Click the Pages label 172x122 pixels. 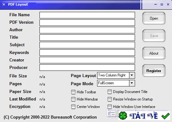(x=16, y=84)
